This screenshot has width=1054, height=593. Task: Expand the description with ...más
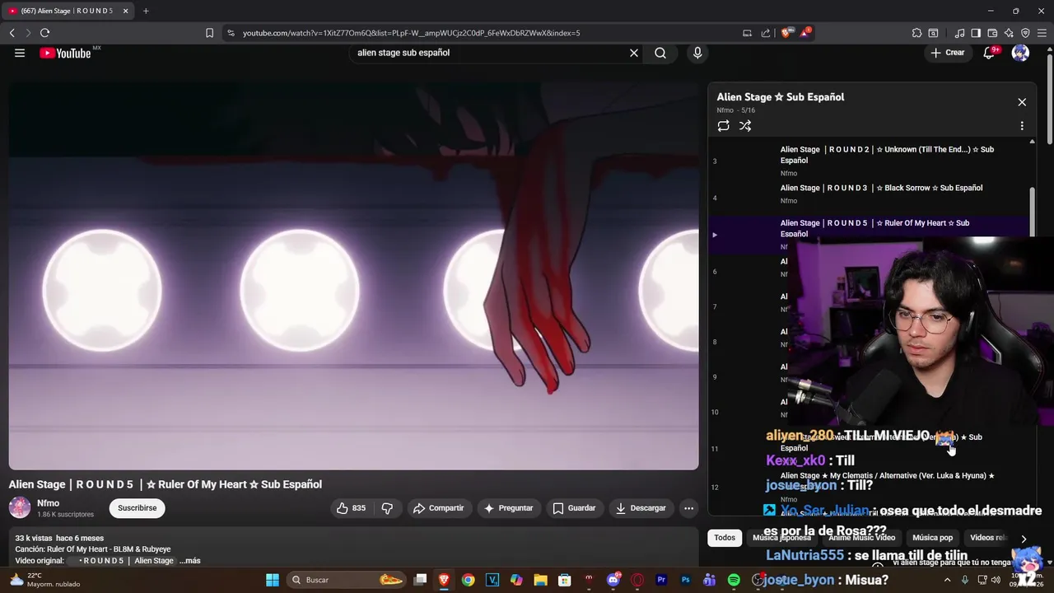pyautogui.click(x=189, y=561)
